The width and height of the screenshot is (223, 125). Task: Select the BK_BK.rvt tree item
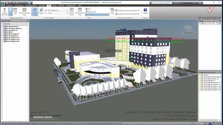[x=9, y=32]
